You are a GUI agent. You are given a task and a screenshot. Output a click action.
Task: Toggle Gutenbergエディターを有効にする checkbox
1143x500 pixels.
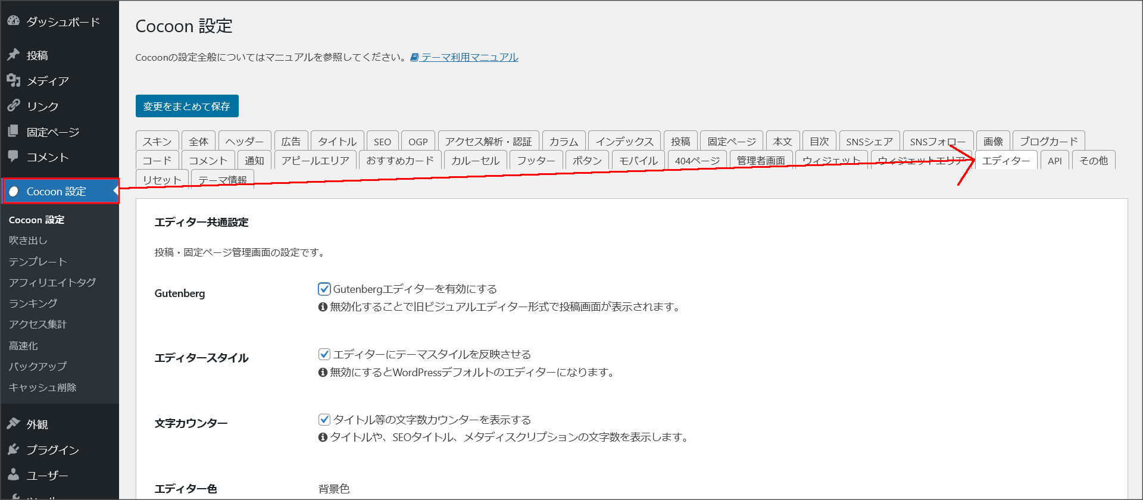point(324,289)
